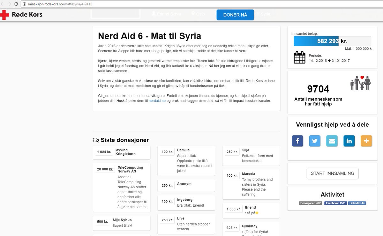
Task: Click the Twitter share icon
Action: pos(315,141)
